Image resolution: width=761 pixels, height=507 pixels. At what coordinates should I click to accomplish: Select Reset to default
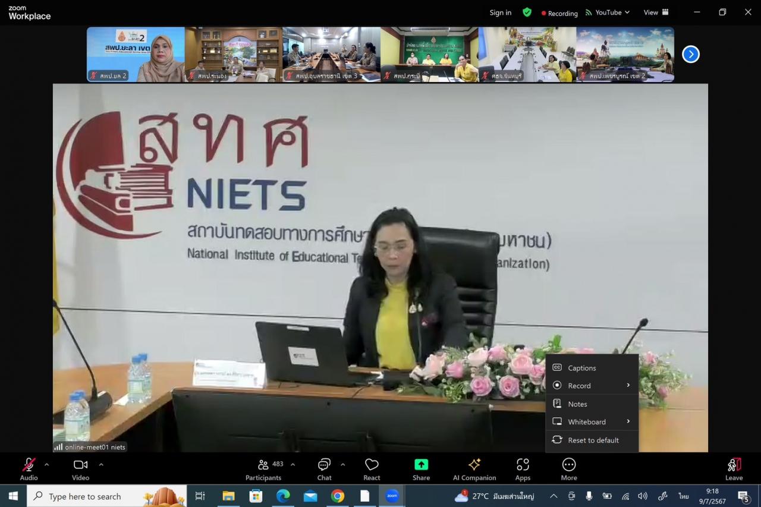[x=592, y=440]
